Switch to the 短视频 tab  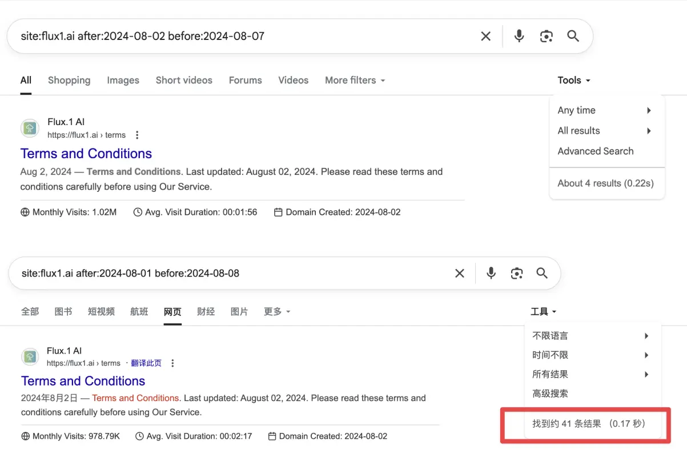tap(101, 311)
